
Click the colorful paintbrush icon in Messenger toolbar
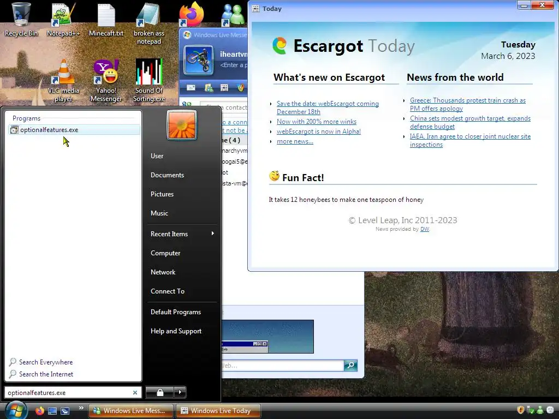pos(241,88)
